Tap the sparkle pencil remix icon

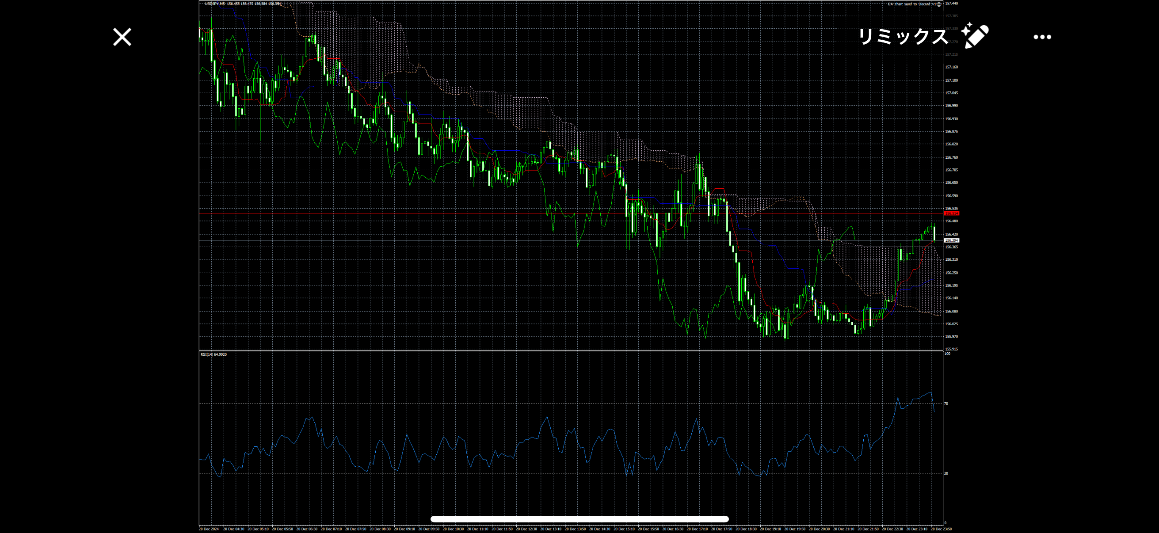pyautogui.click(x=975, y=36)
